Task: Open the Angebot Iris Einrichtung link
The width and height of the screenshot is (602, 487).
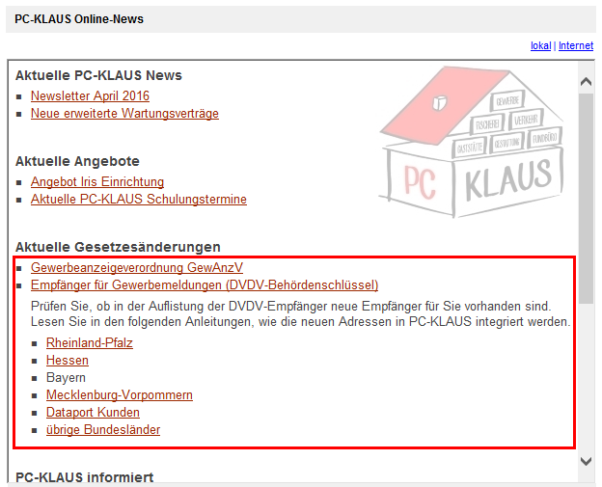Action: coord(97,182)
